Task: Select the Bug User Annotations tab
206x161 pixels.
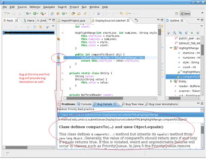Action: coord(162,104)
